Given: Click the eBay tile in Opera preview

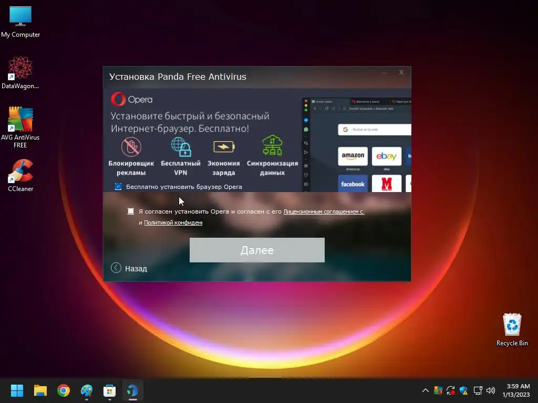Looking at the screenshot, I should (387, 156).
